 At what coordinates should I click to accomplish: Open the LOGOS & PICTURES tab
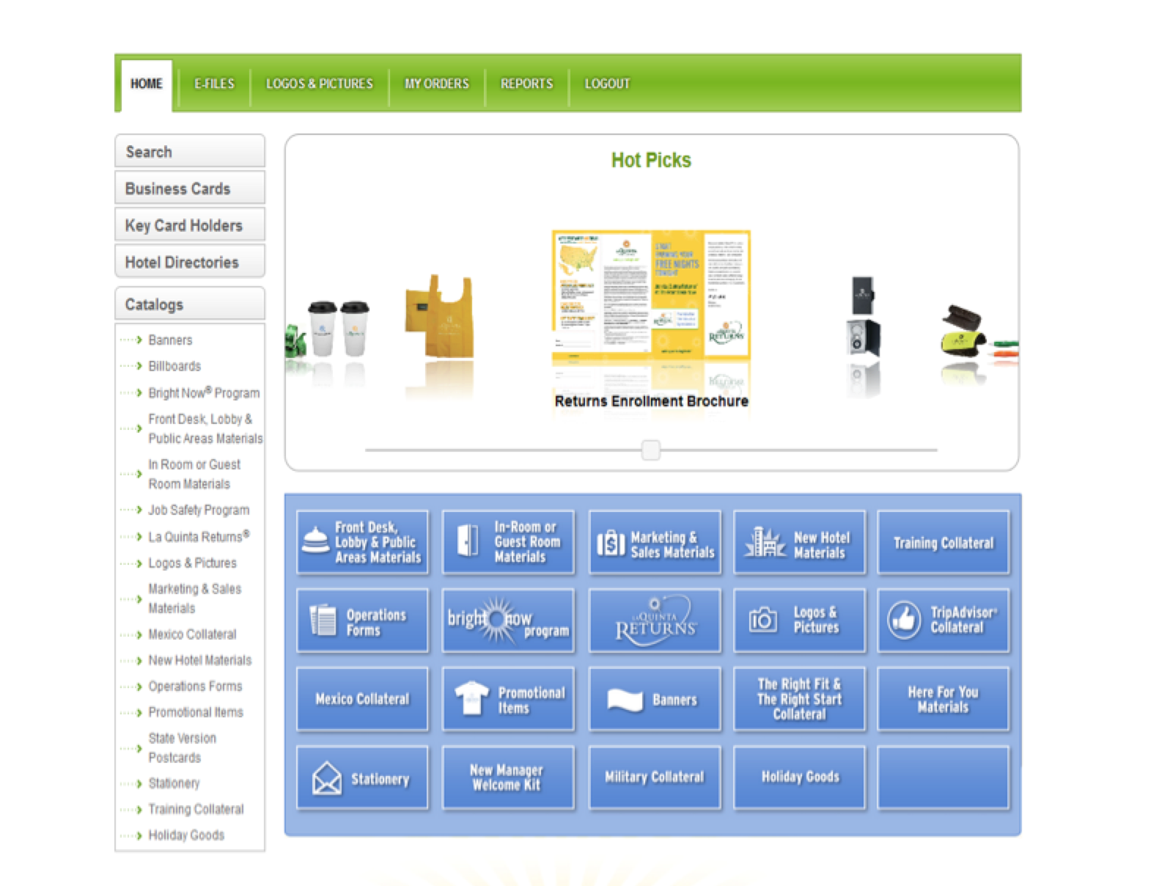coord(320,84)
